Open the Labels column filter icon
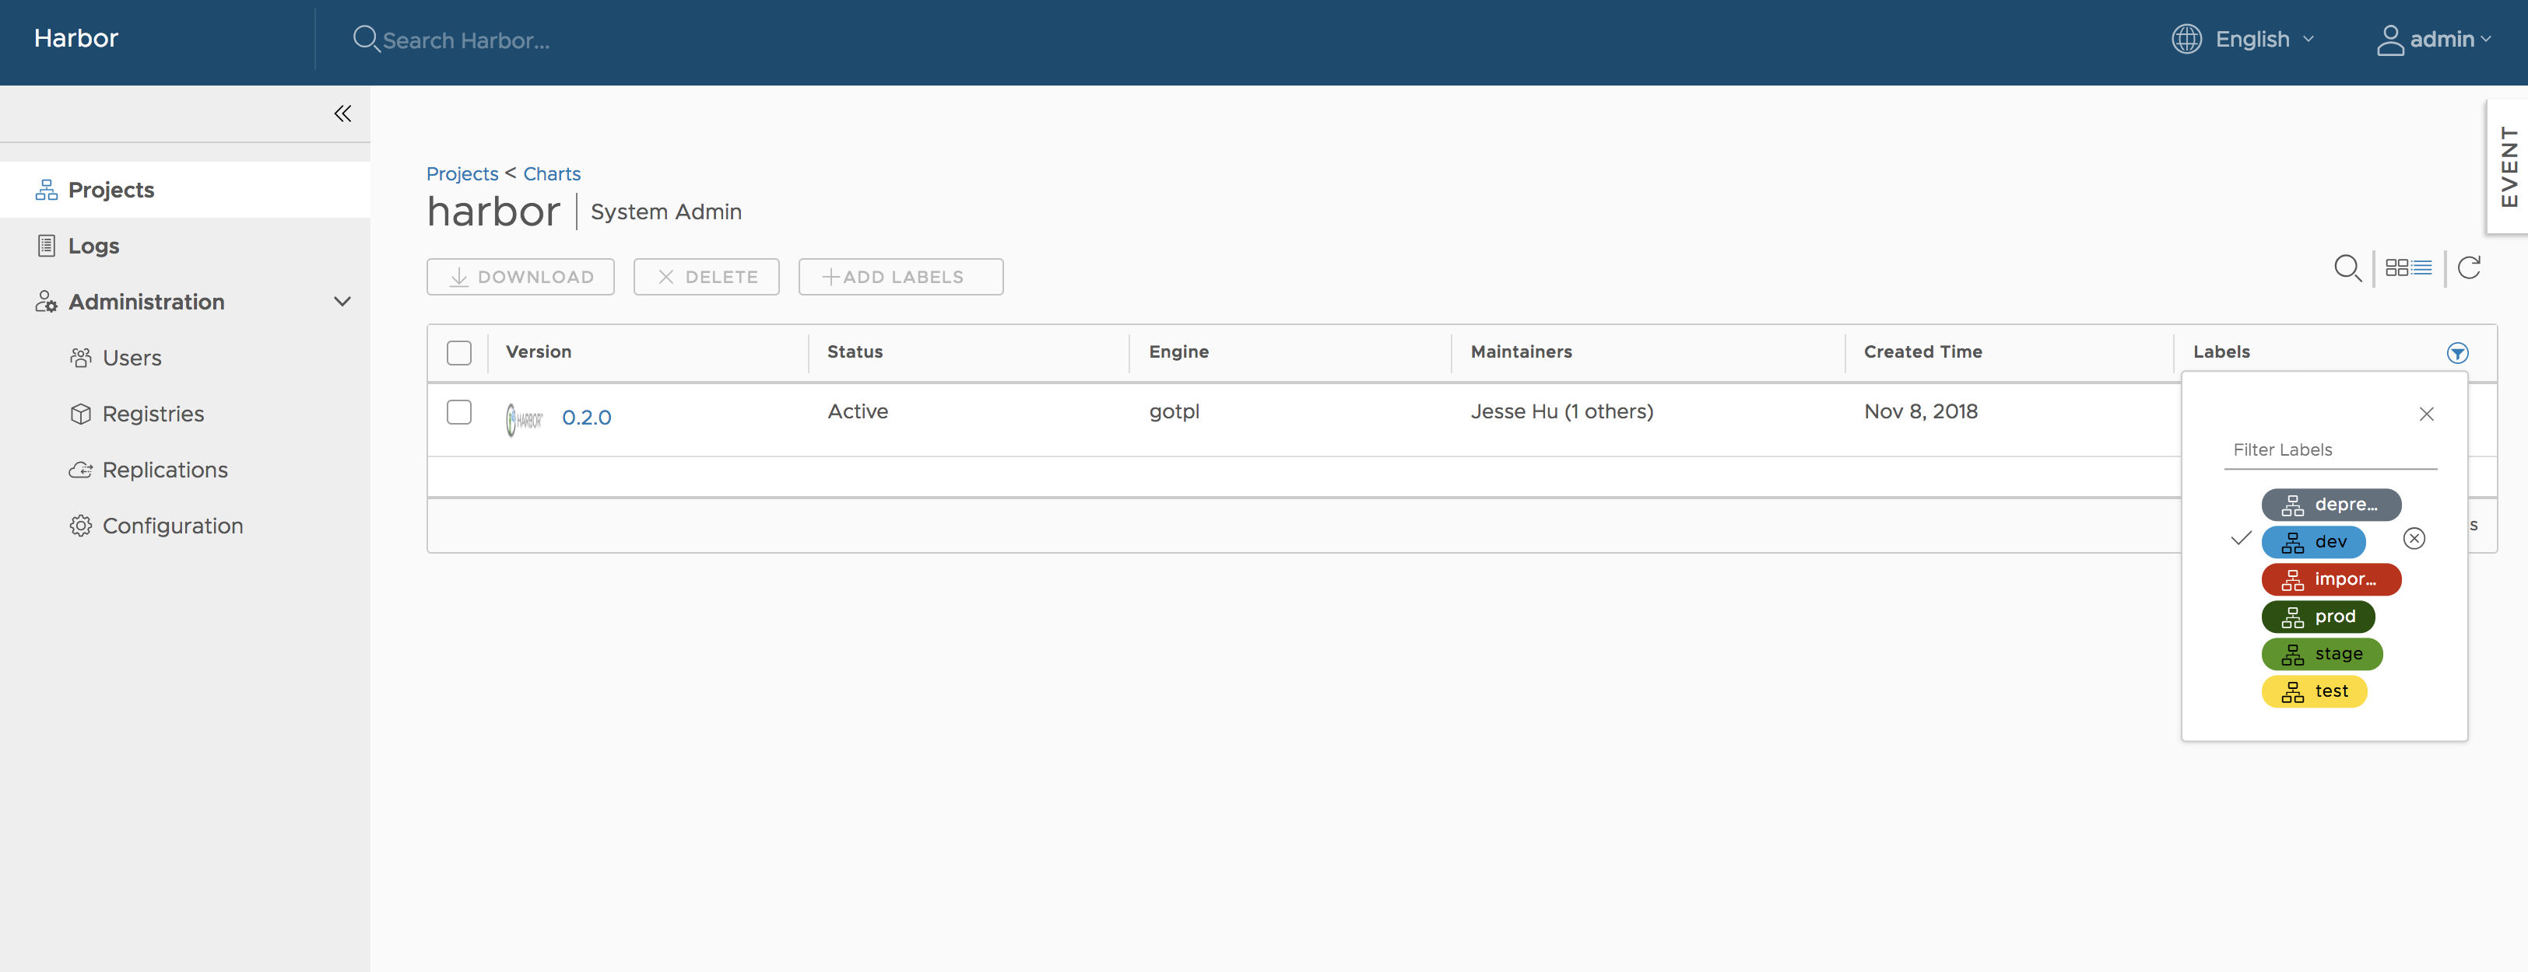Screen dimensions: 2528x972 [2457, 353]
